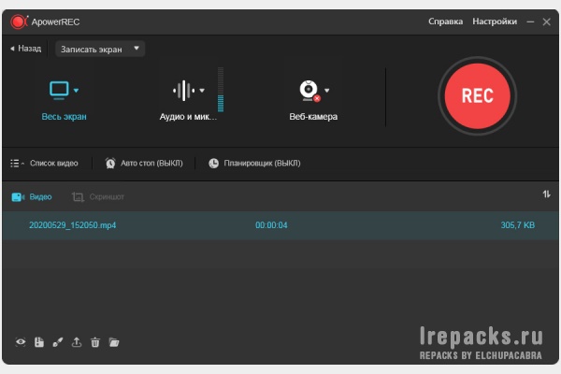Click the audio volume level meter
Viewport: 561px width, 374px height.
click(x=221, y=90)
